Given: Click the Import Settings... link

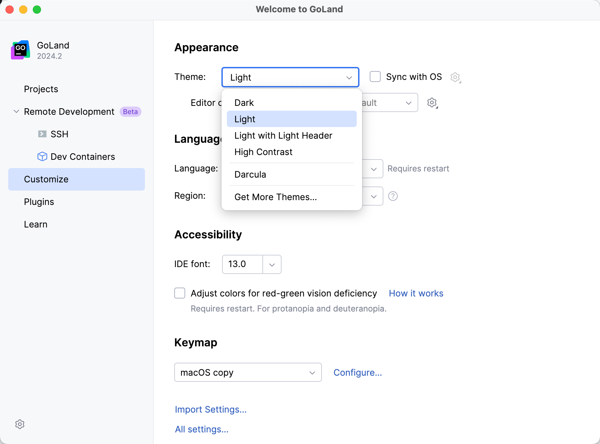Looking at the screenshot, I should [x=210, y=409].
